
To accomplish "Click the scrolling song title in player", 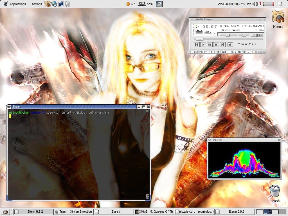I will tap(242, 26).
